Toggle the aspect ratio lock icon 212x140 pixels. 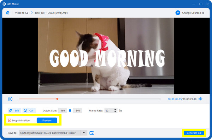pos(70,110)
